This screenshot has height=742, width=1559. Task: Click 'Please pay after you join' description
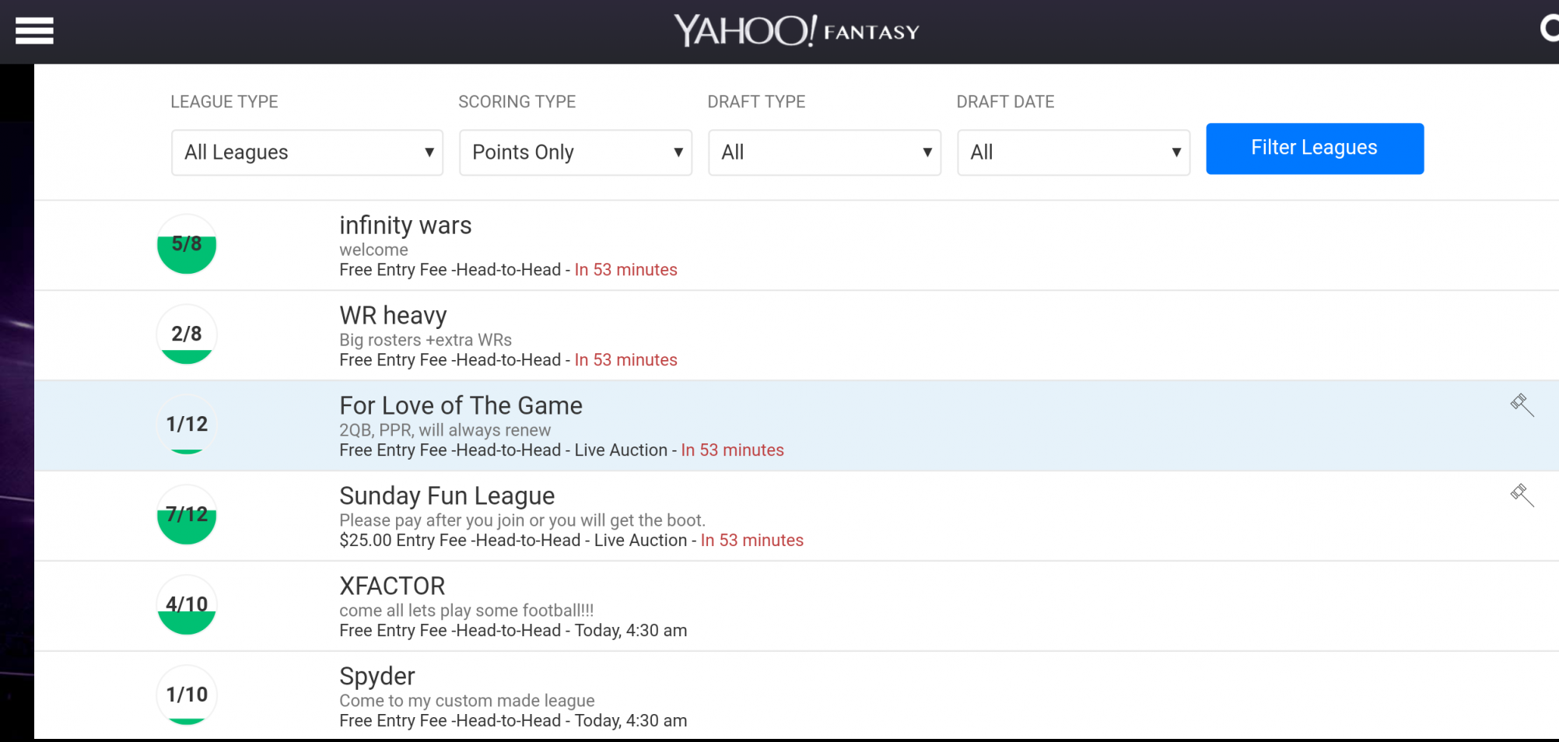(522, 520)
